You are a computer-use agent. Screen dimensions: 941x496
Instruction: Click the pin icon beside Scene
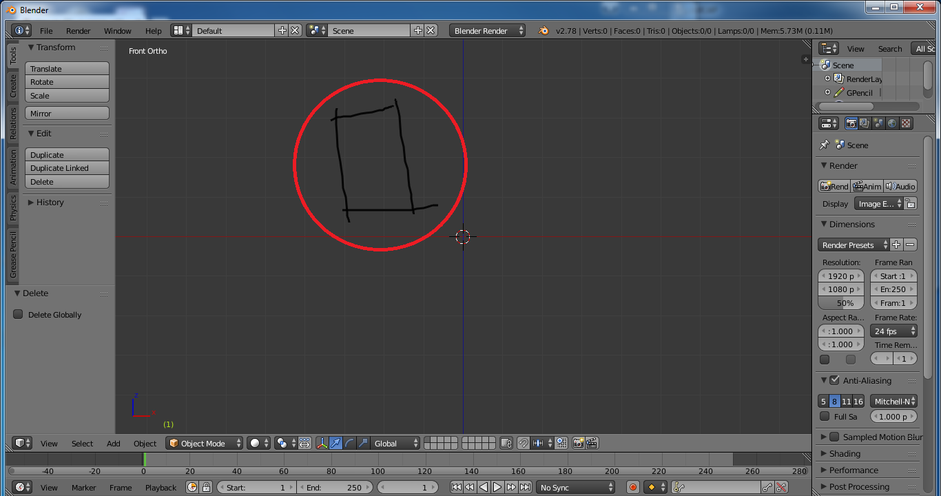pyautogui.click(x=824, y=145)
